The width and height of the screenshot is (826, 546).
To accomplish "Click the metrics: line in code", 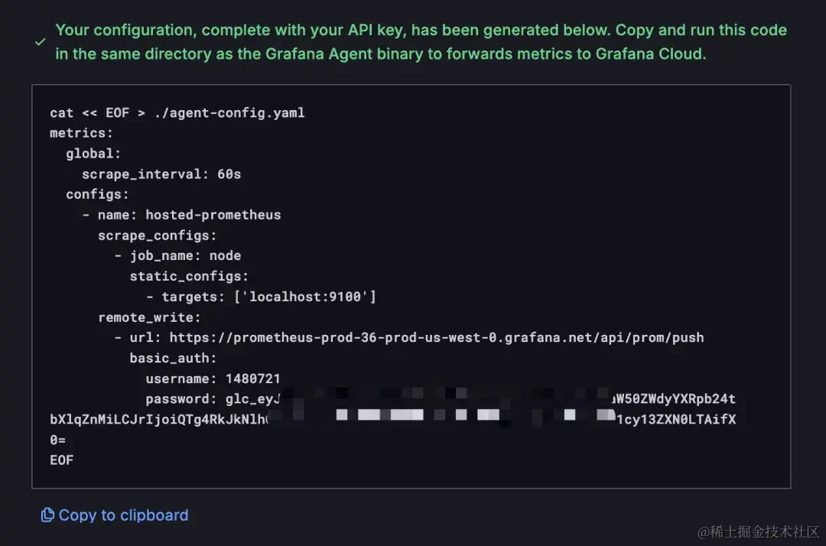I will pyautogui.click(x=81, y=133).
